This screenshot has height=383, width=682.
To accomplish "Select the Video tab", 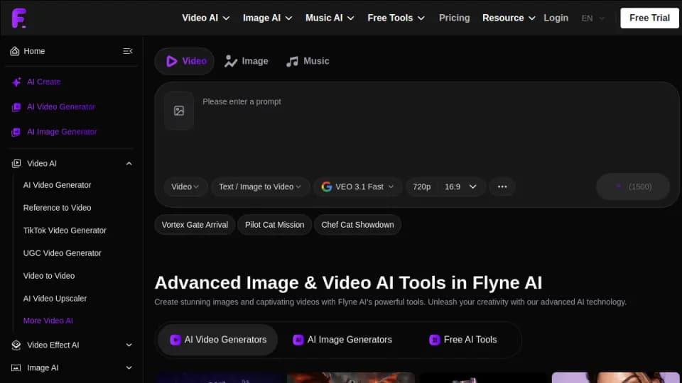I will click(x=185, y=61).
